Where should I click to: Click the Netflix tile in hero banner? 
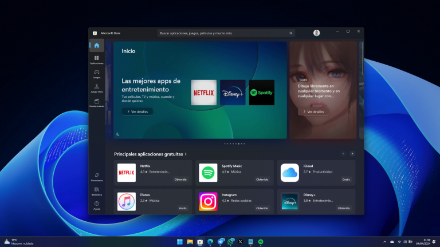(x=204, y=93)
